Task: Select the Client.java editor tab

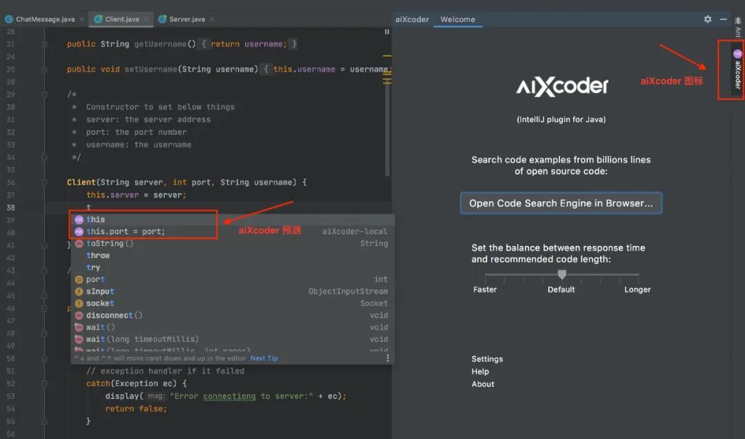Action: pos(121,19)
